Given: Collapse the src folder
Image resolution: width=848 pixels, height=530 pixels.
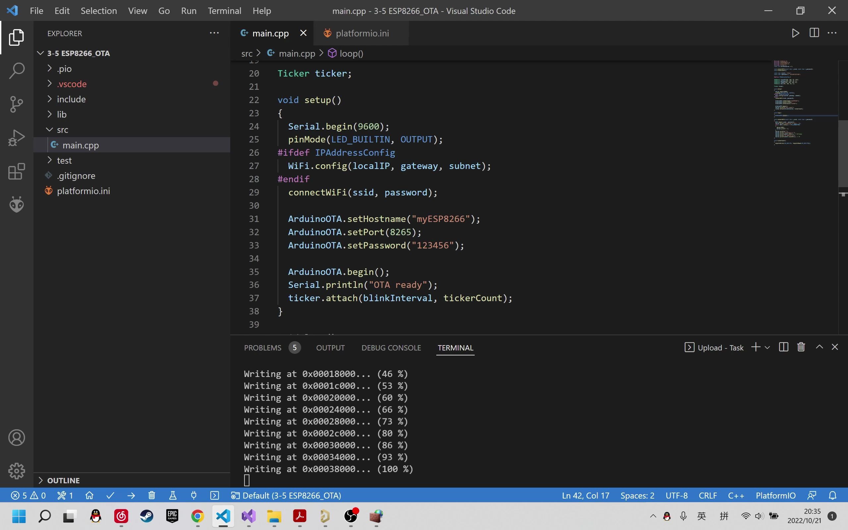Looking at the screenshot, I should tap(132, 129).
